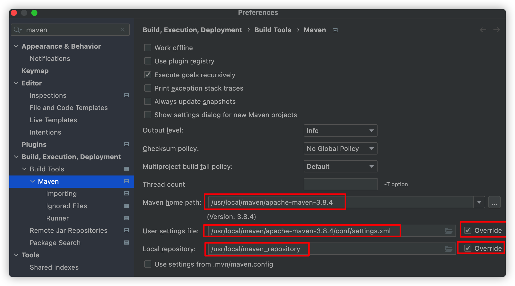Click the project icon beside Build Tools

click(x=126, y=169)
